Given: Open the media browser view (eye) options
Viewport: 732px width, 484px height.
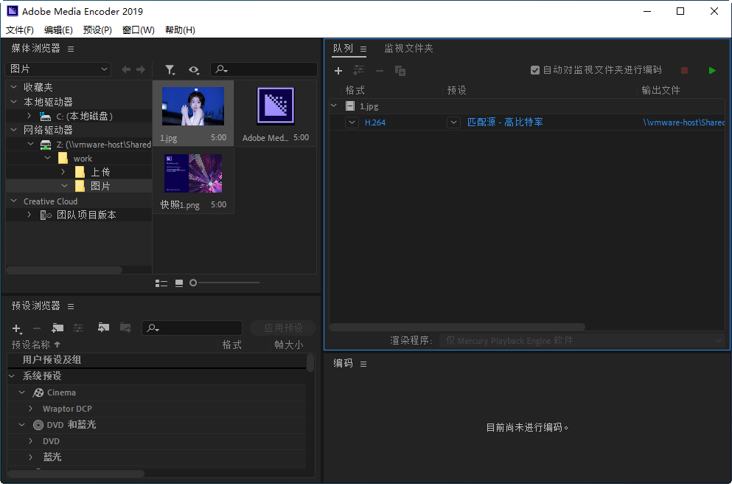Looking at the screenshot, I should click(194, 70).
